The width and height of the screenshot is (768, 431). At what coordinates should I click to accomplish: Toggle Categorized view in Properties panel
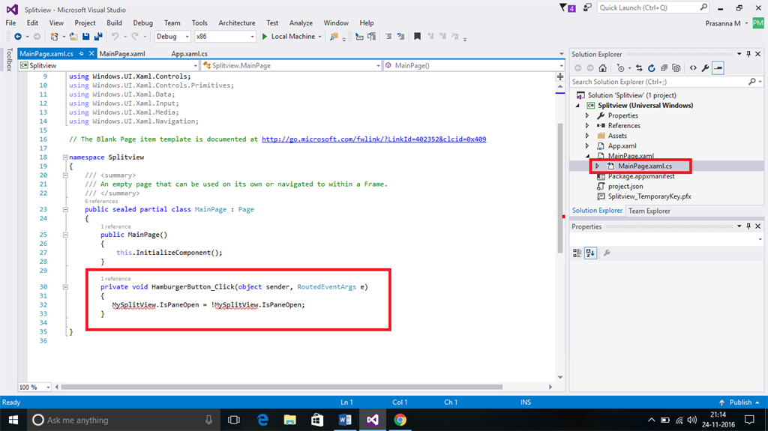click(x=577, y=253)
